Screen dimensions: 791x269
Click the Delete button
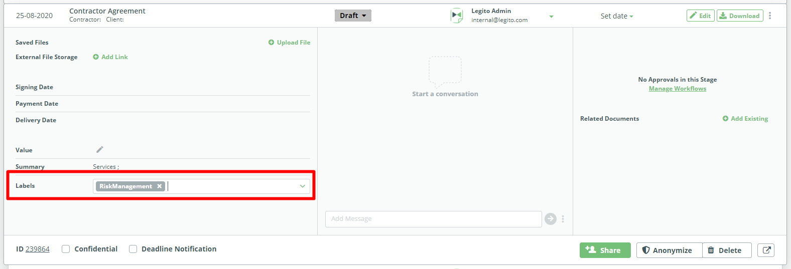pyautogui.click(x=727, y=250)
